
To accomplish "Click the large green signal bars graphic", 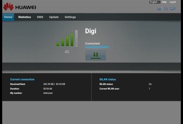I will tap(67, 38).
